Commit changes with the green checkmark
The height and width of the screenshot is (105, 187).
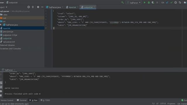172,3
